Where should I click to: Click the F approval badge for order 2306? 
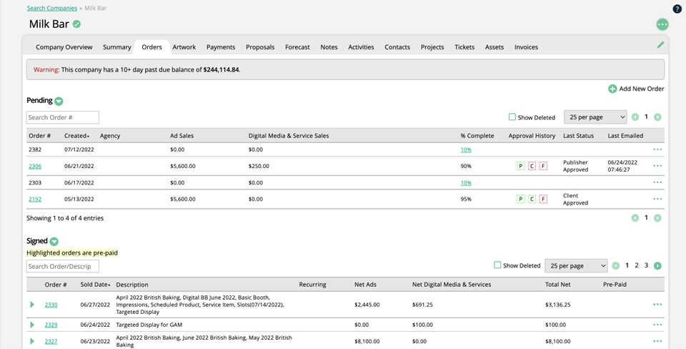tap(543, 166)
